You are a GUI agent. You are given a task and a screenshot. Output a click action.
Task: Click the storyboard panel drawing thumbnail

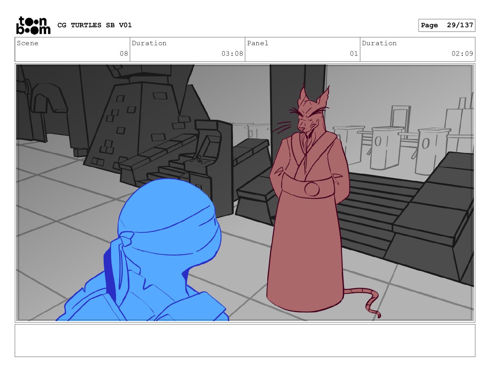245,193
